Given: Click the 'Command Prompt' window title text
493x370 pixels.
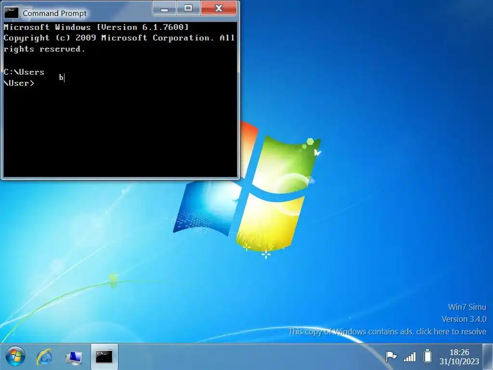Looking at the screenshot, I should coord(54,13).
